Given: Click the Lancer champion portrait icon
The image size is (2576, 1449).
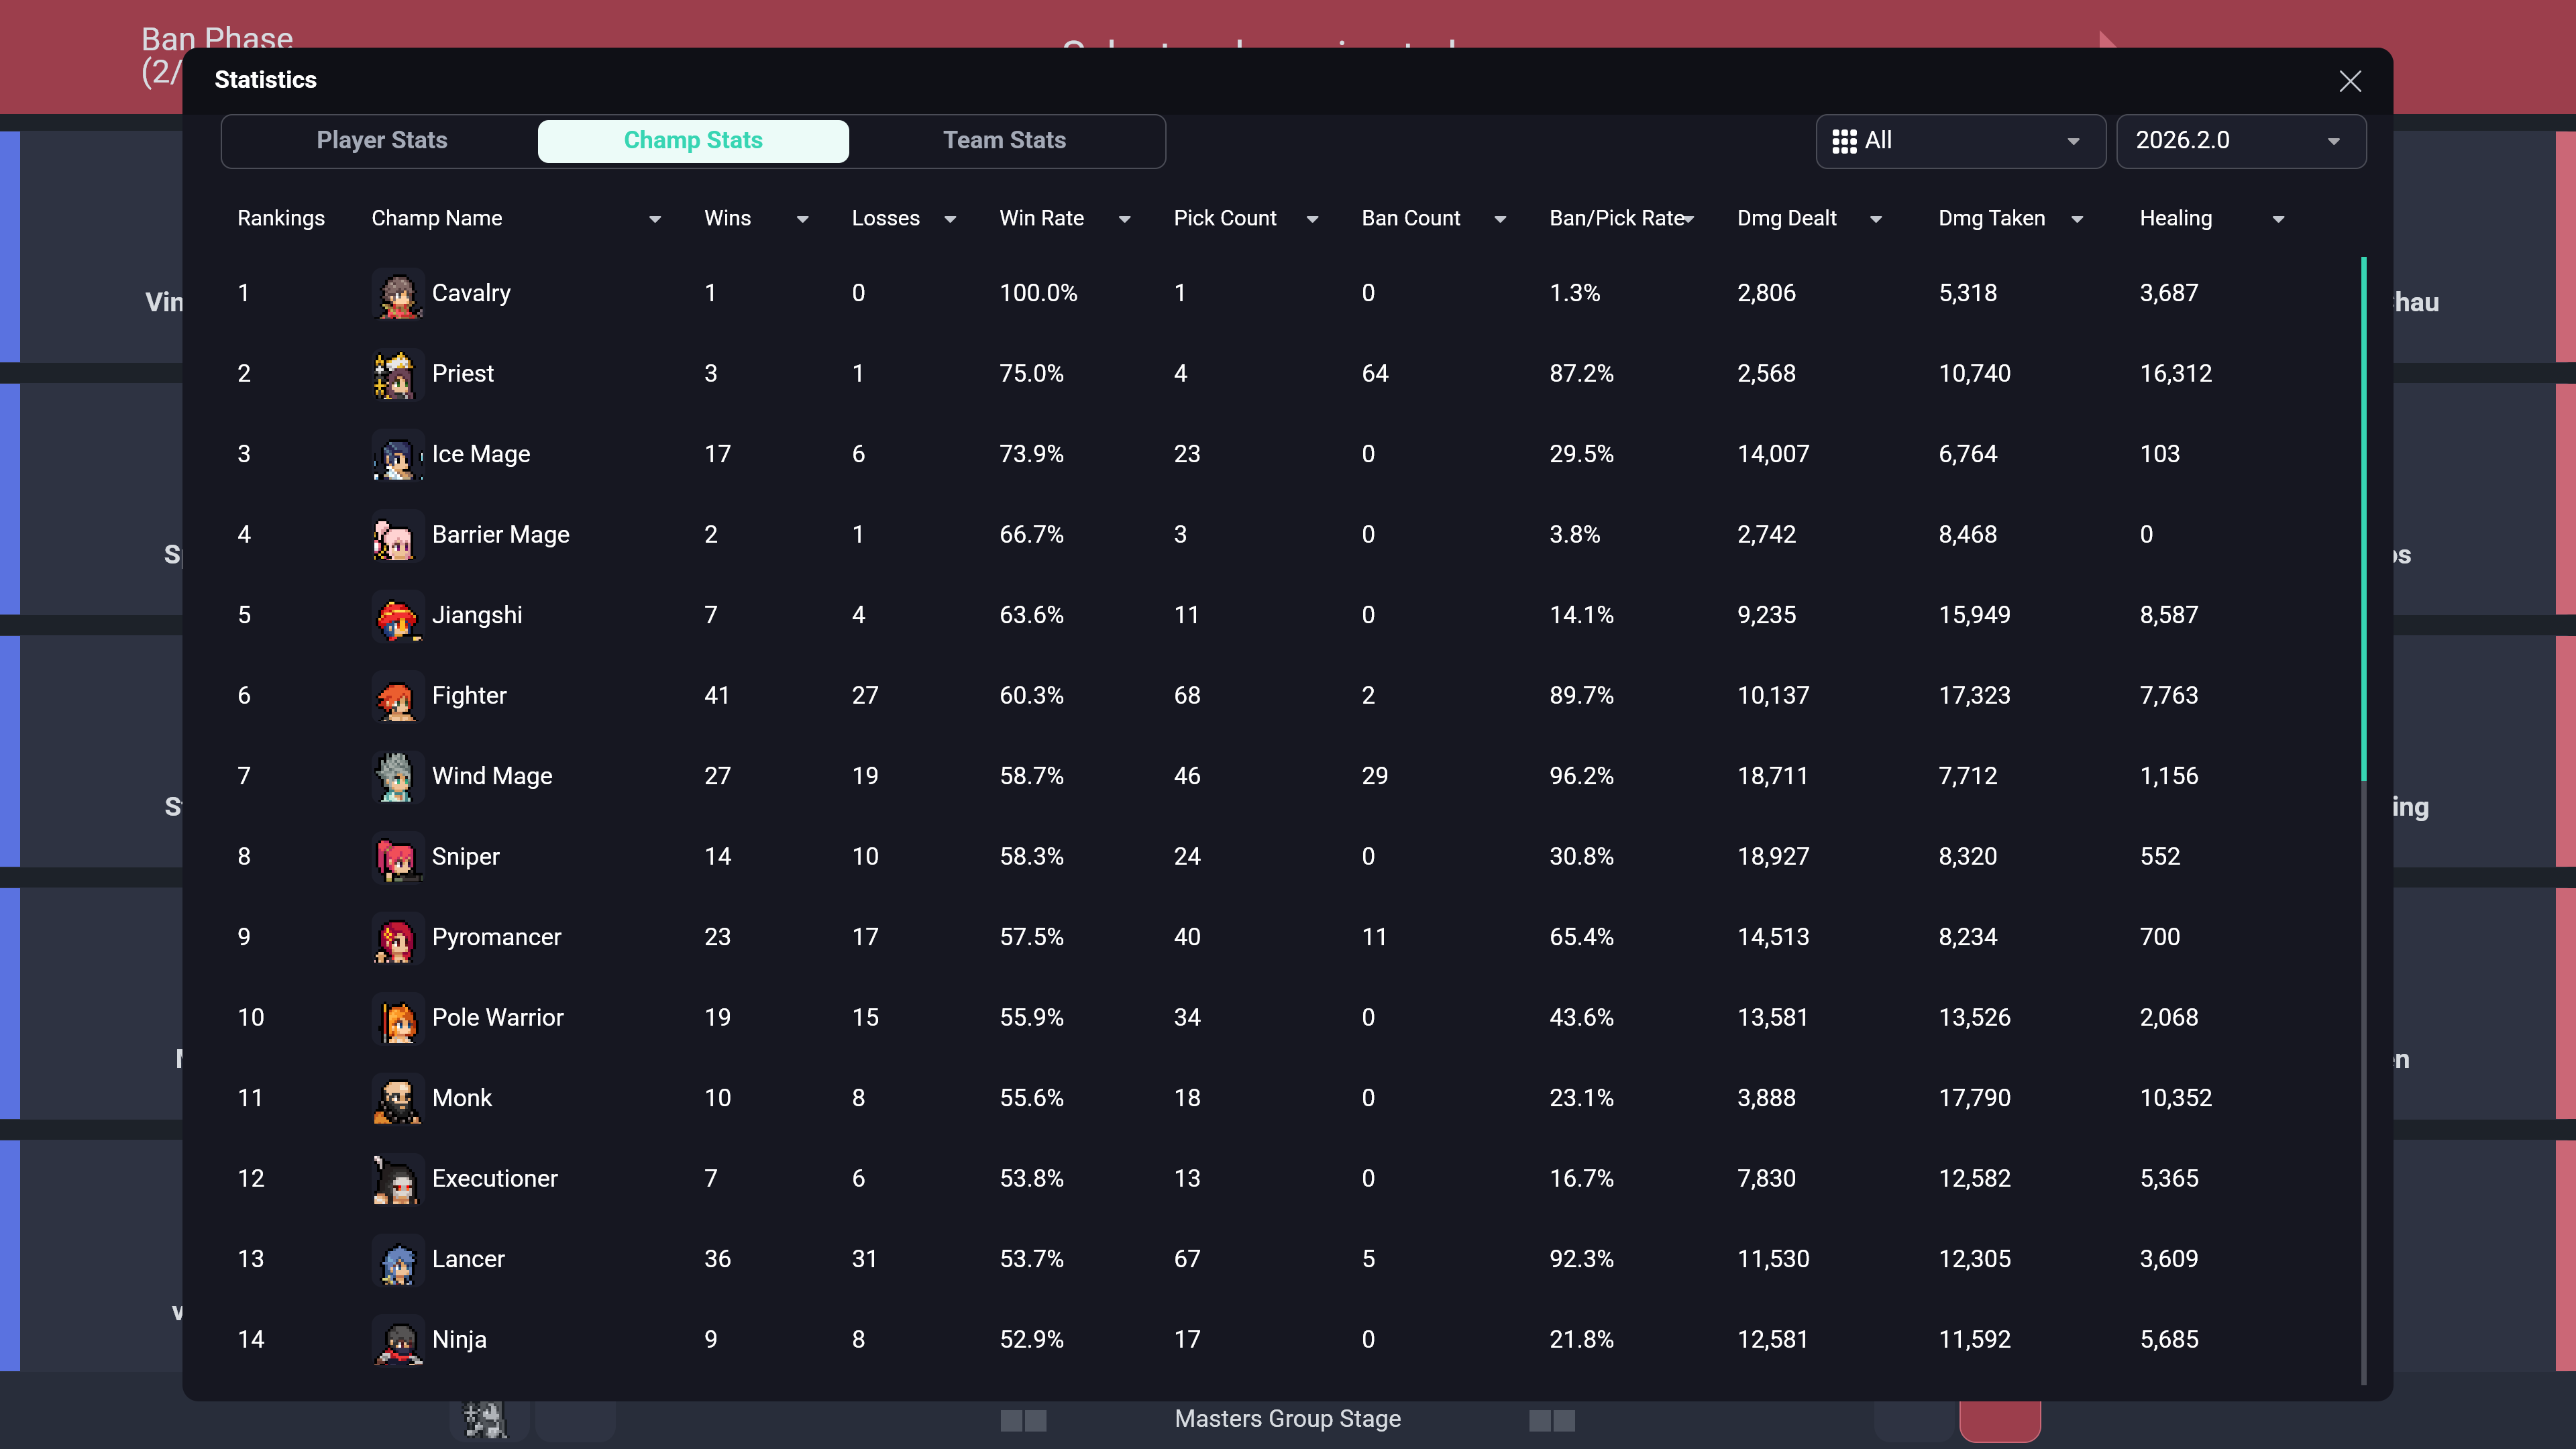Looking at the screenshot, I should click(397, 1260).
